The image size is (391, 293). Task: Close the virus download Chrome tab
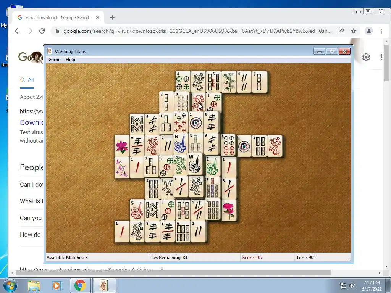tap(98, 18)
